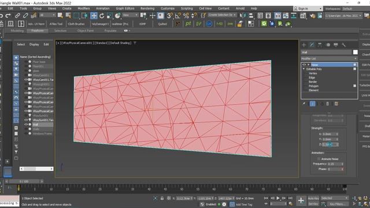Click the Select Object tool icon
The width and height of the screenshot is (370, 208).
tap(60, 16)
